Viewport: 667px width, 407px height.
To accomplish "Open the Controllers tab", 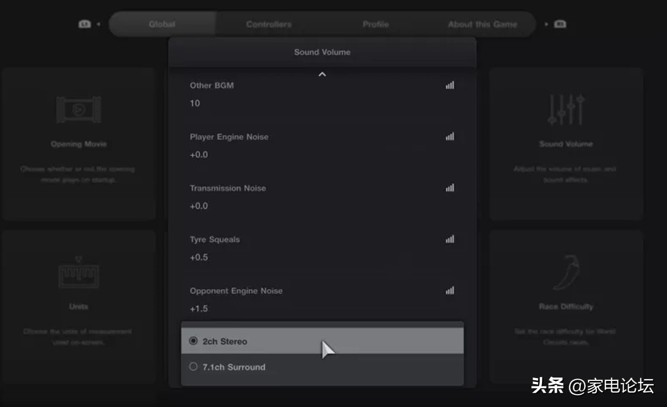I will [269, 24].
